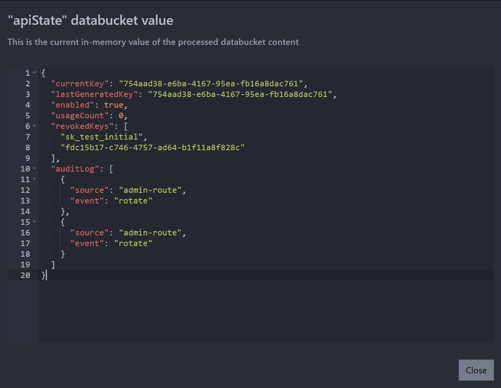The width and height of the screenshot is (501, 388).
Task: Click line number 20 in the gutter
Action: [x=25, y=275]
